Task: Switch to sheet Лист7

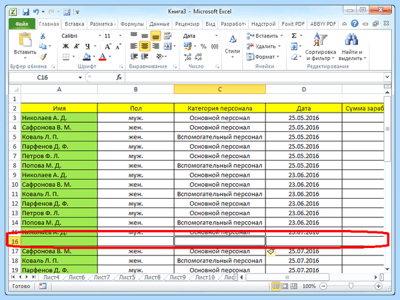Action: click(101, 277)
